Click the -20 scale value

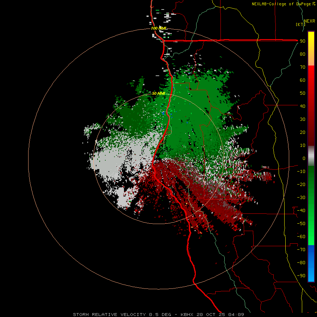pyautogui.click(x=301, y=184)
